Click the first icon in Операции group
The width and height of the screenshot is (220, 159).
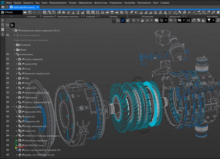point(88,12)
